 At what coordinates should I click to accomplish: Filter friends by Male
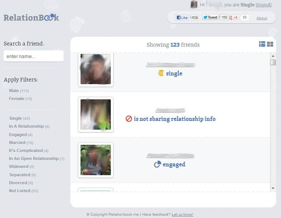coord(14,91)
